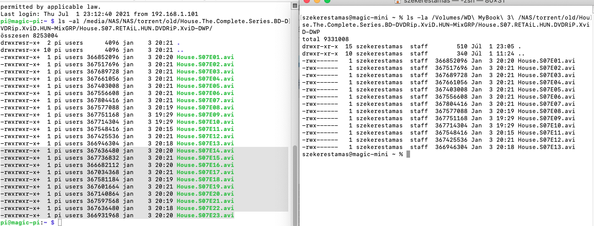Click the highlighted House.S07E21.avi file name
Viewport: 594px width, 226px height.
(x=206, y=201)
